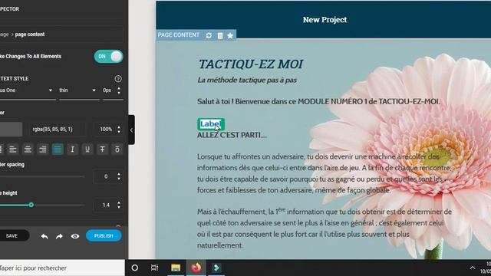This screenshot has width=491, height=276.
Task: Select the green Label element
Action: tap(211, 124)
